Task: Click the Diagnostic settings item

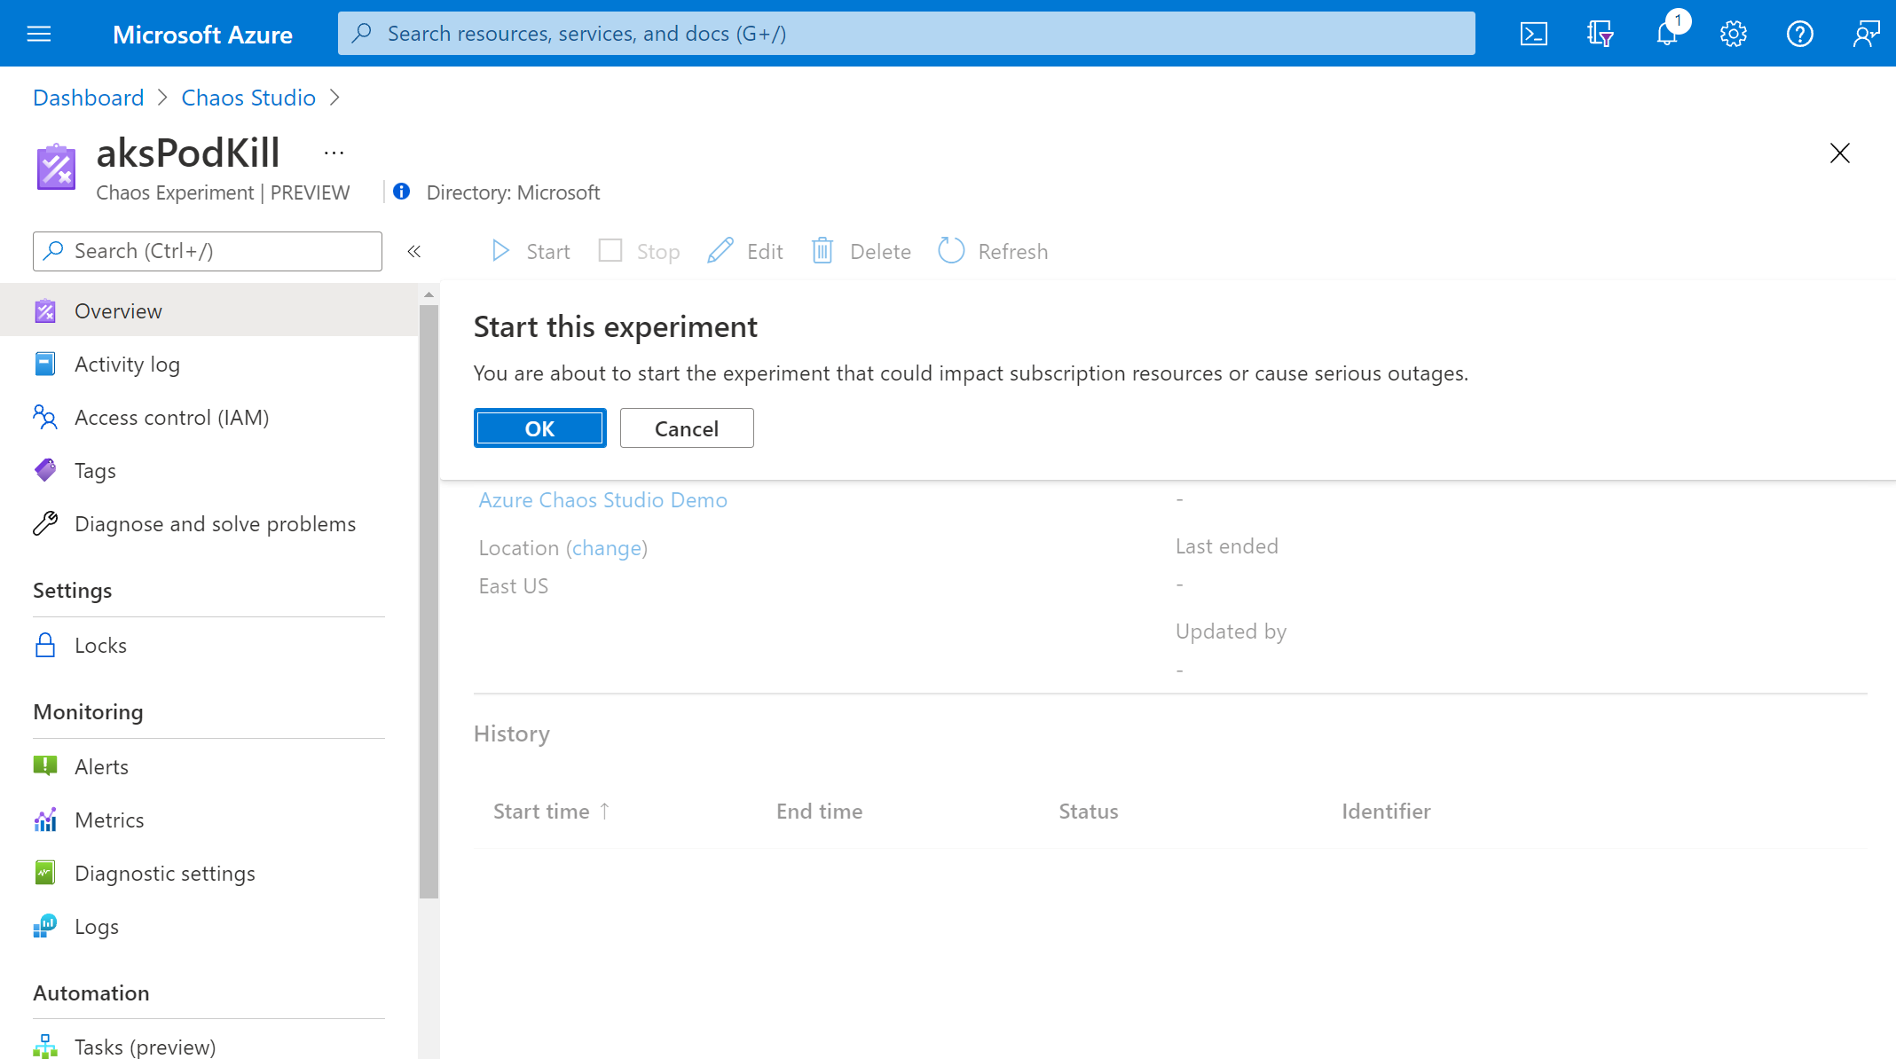Action: (162, 872)
